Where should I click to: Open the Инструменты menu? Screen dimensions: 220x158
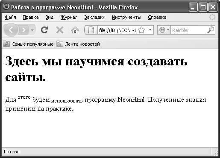(126, 17)
